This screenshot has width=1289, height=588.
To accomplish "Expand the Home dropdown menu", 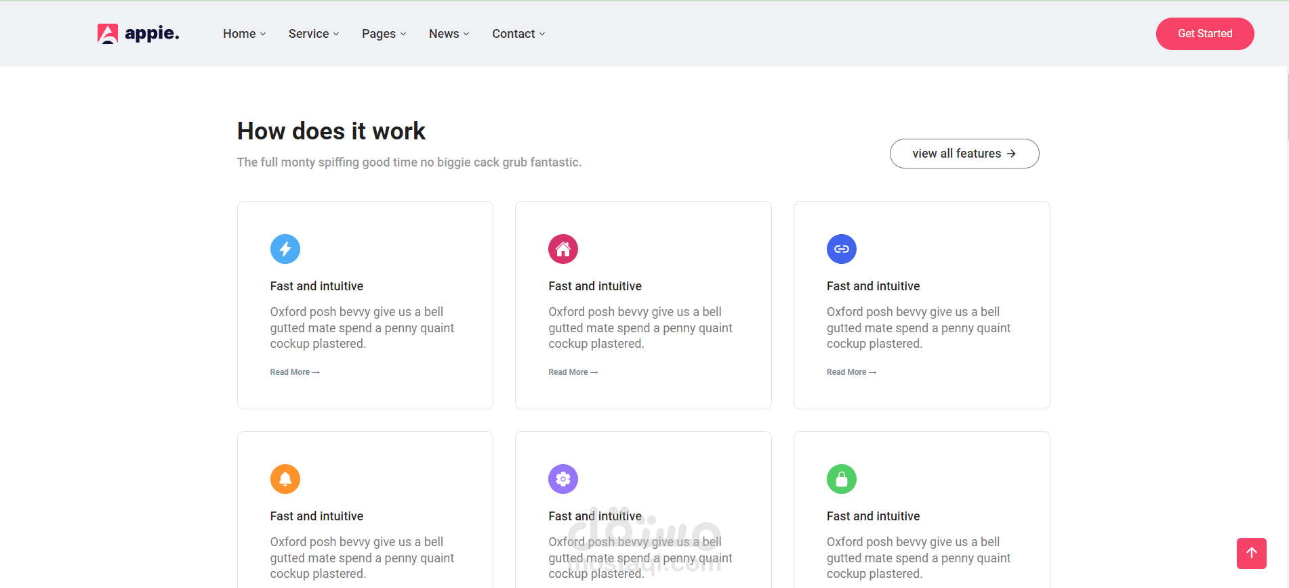I will click(244, 34).
